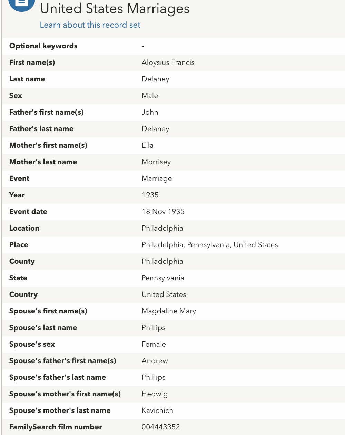Select spouse's father's first name Andrew
Viewport: 345px width, 435px height.
point(155,361)
